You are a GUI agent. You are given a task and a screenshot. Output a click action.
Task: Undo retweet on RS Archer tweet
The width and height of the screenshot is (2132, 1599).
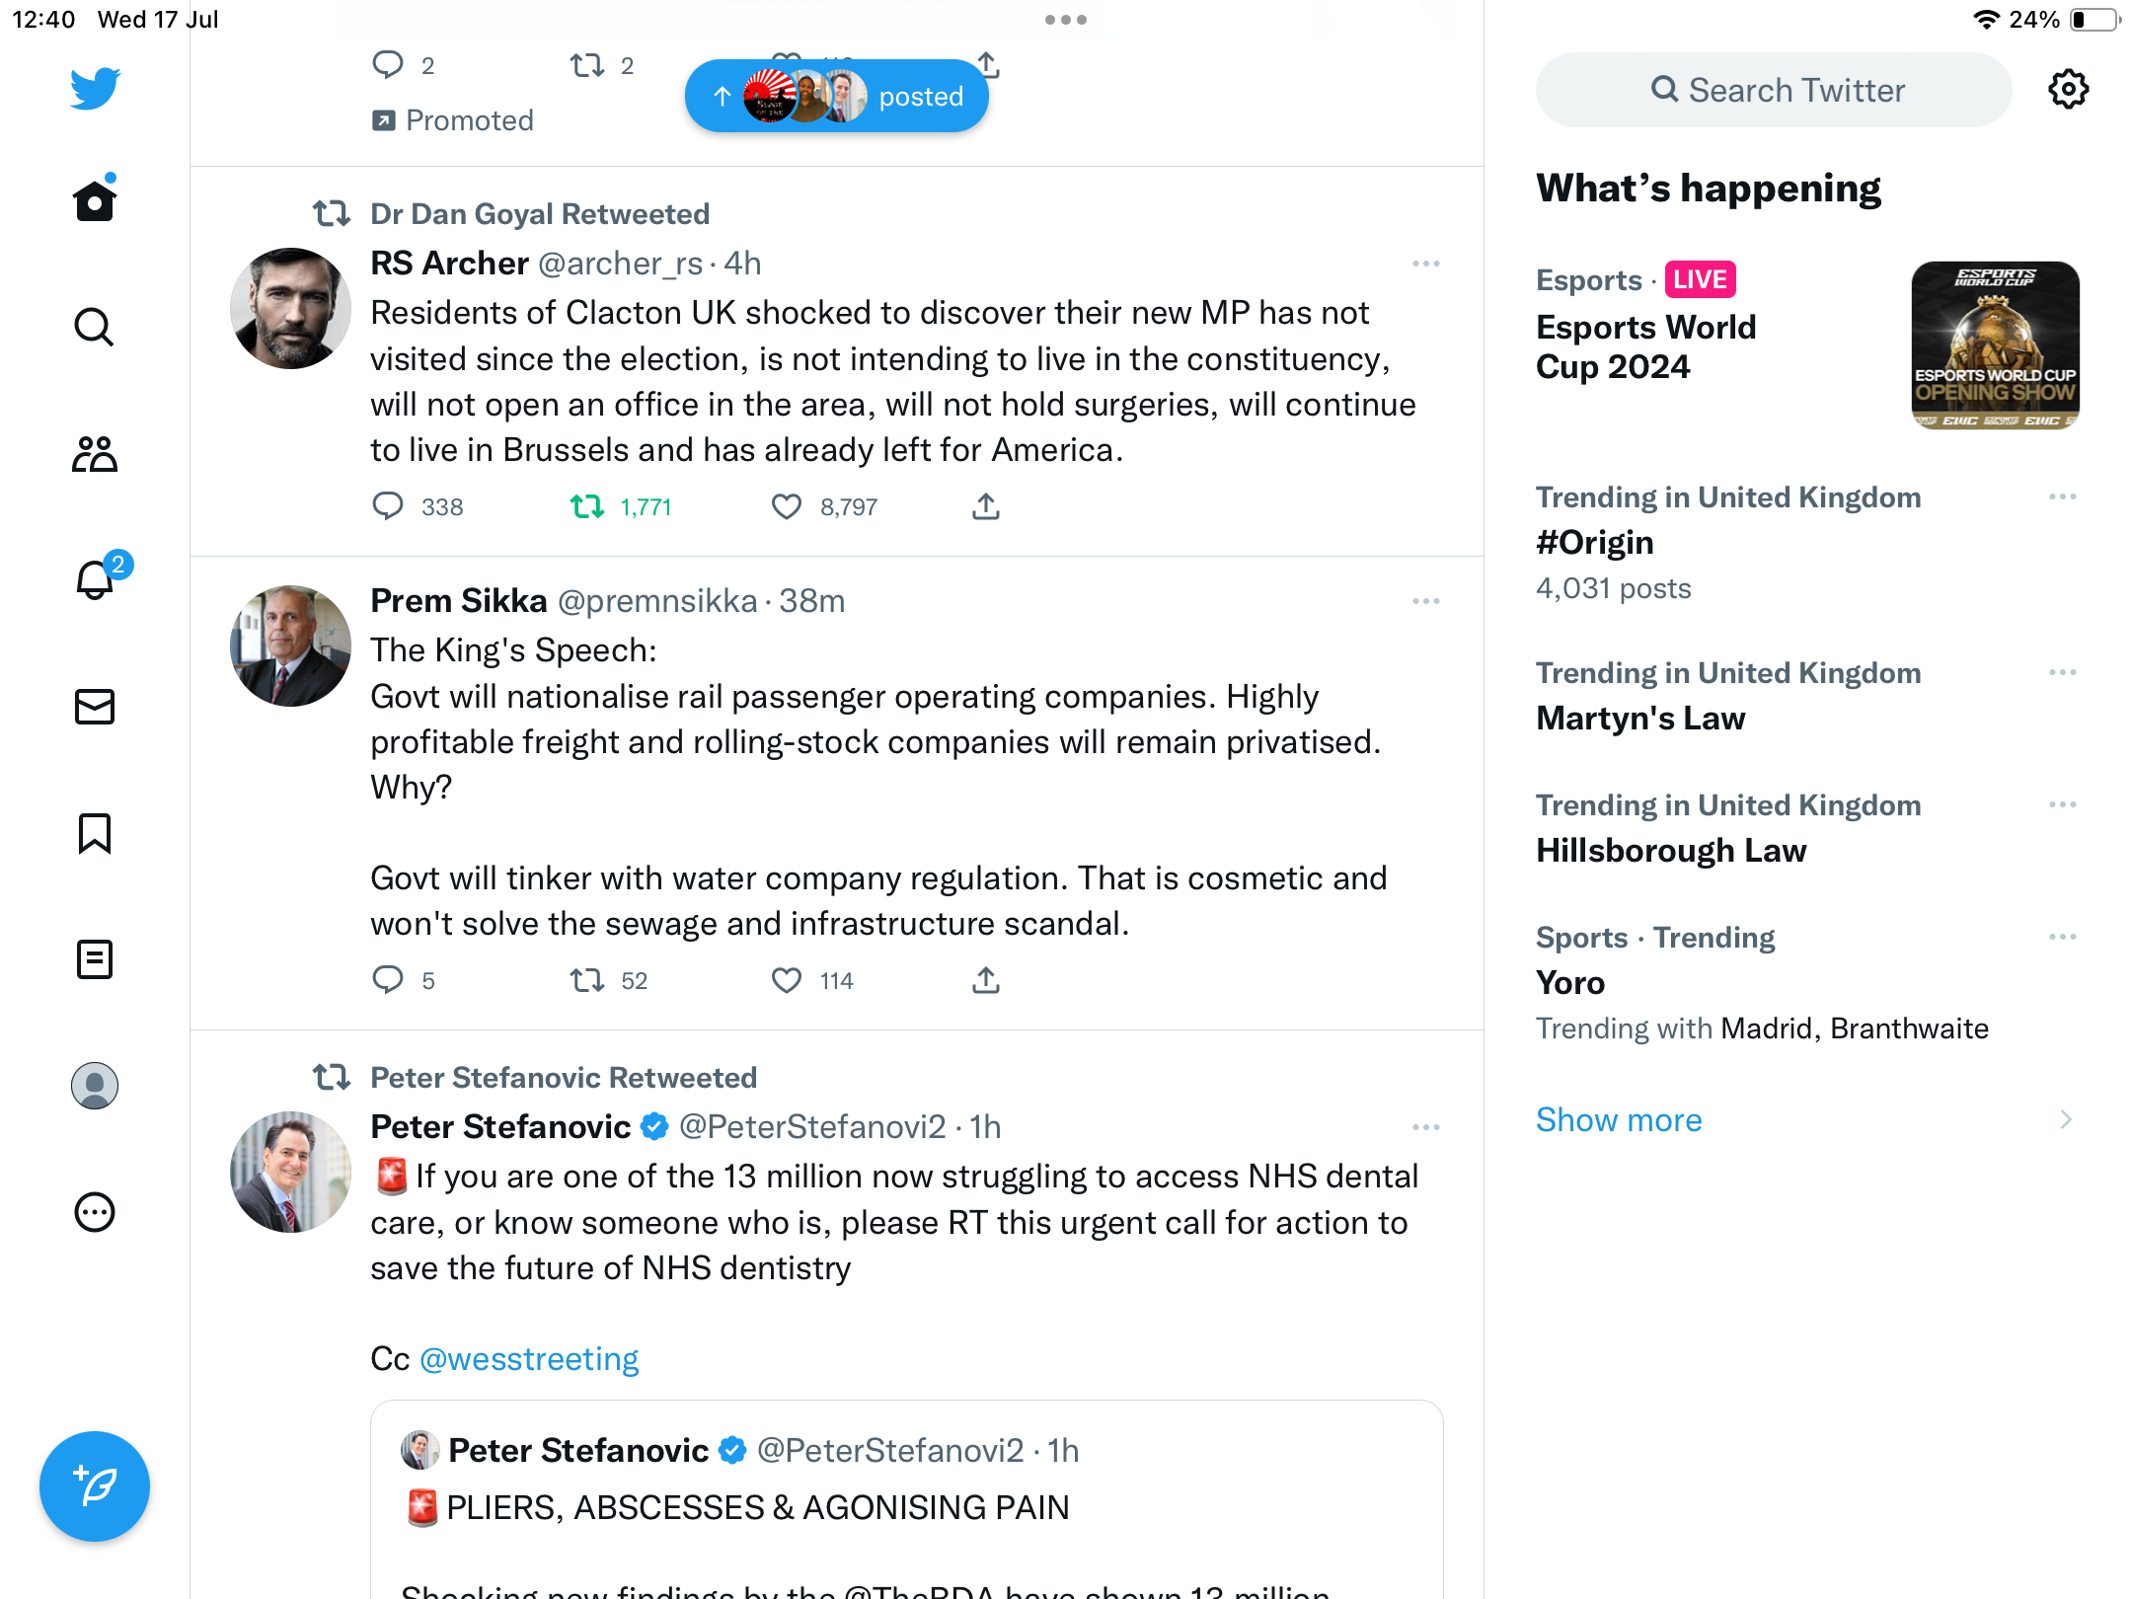pos(588,506)
